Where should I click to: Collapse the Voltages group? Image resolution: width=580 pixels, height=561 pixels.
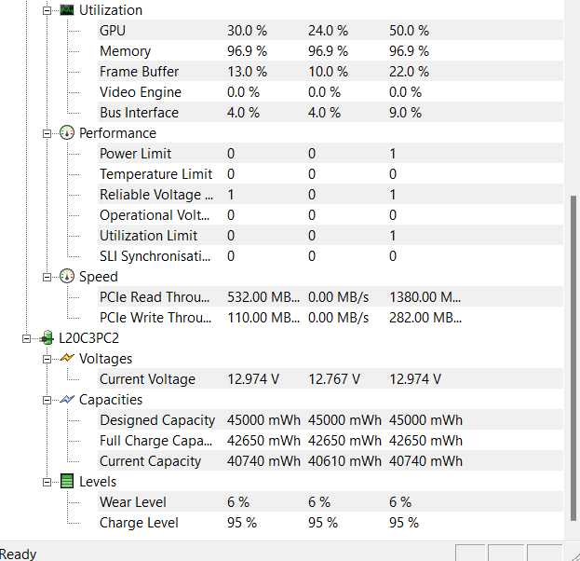[47, 359]
